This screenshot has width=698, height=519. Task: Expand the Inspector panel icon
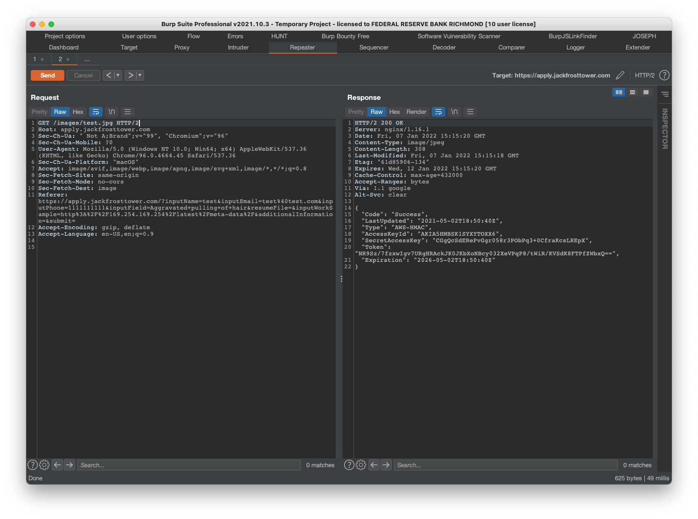click(x=665, y=94)
